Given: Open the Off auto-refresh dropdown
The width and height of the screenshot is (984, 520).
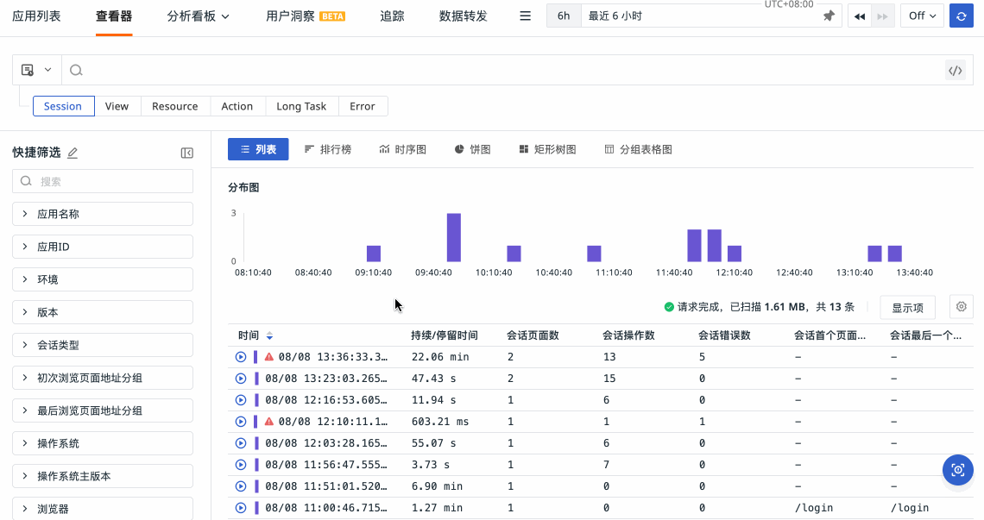Looking at the screenshot, I should [x=922, y=16].
